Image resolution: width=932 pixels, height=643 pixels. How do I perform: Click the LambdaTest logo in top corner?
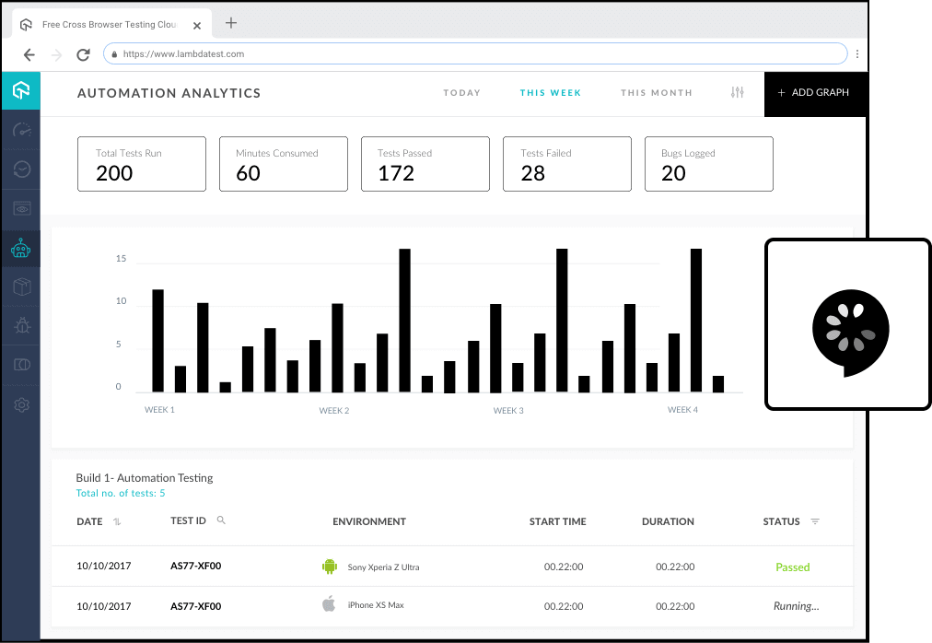pyautogui.click(x=20, y=90)
